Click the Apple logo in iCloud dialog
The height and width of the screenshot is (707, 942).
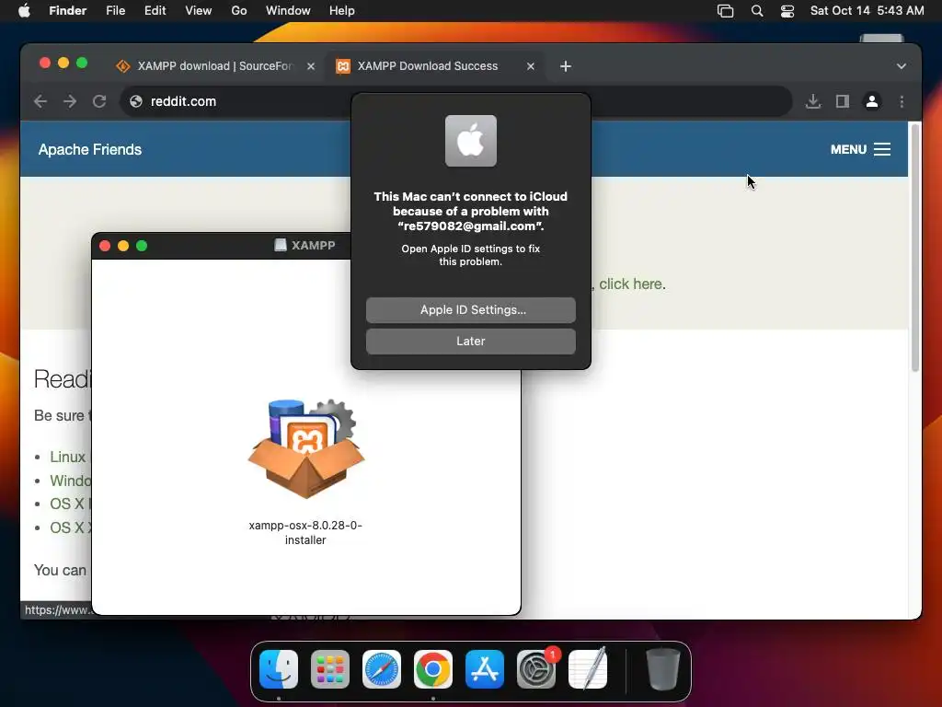[x=471, y=141]
